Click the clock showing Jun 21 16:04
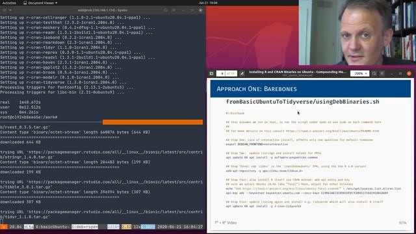Image resolution: width=416 pixels, height=234 pixels. click(208, 3)
